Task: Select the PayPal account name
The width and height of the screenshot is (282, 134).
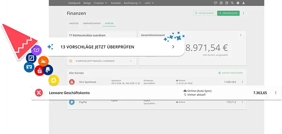Action: pyautogui.click(x=83, y=102)
